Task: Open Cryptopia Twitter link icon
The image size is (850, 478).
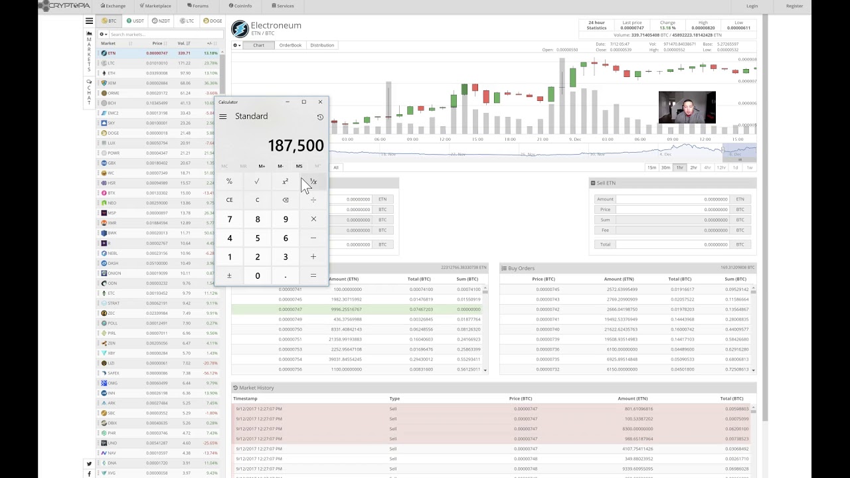Action: (89, 464)
